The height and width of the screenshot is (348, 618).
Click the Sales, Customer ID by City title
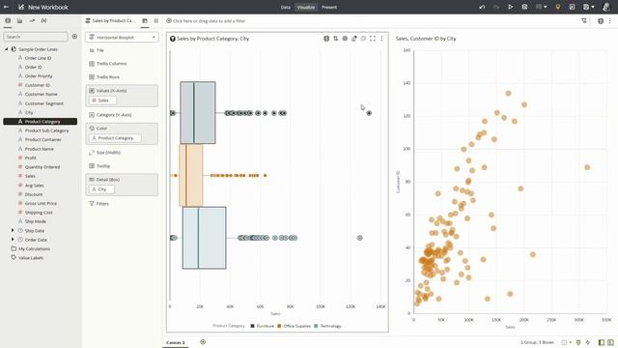[426, 39]
